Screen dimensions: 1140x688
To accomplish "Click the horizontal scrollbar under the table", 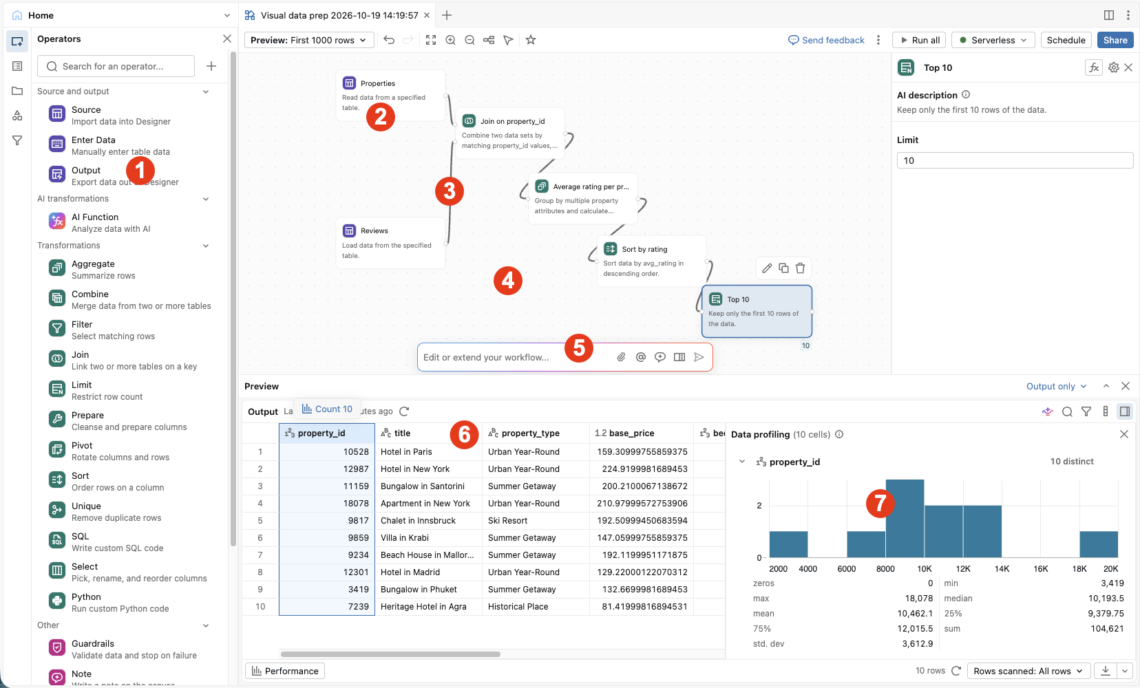I will click(x=390, y=654).
